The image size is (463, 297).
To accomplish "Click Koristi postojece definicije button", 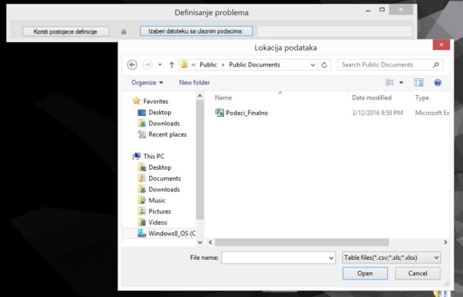I will [x=65, y=32].
